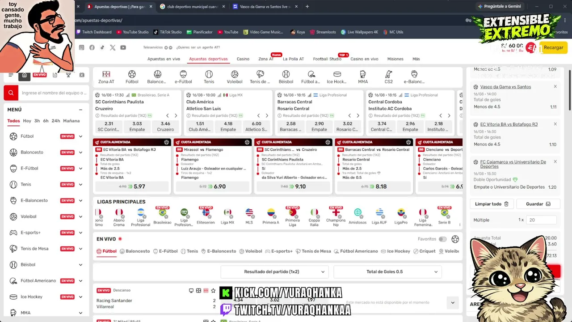The height and width of the screenshot is (322, 572).
Task: Filter sidebar menu by 24h
Action: tap(56, 121)
